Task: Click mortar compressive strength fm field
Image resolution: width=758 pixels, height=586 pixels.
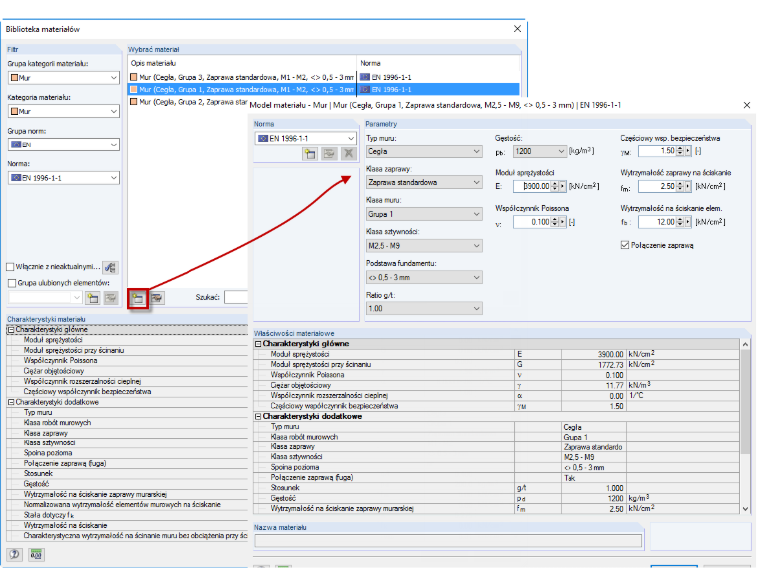Action: coord(657,186)
